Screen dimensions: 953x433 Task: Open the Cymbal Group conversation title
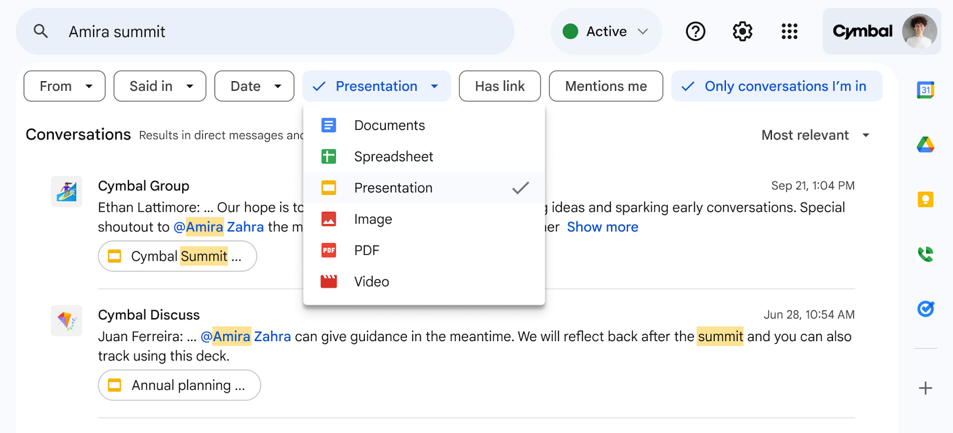(144, 186)
